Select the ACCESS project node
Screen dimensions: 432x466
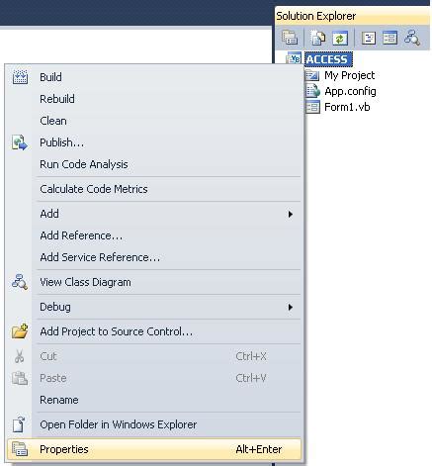(x=327, y=59)
